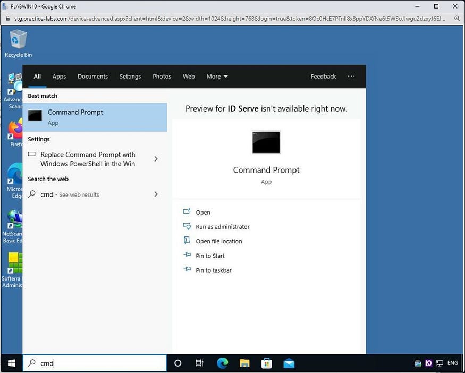Viewport: 465px width, 373px height.
Task: Click the taskbar search box containing cmd
Action: (x=95, y=363)
